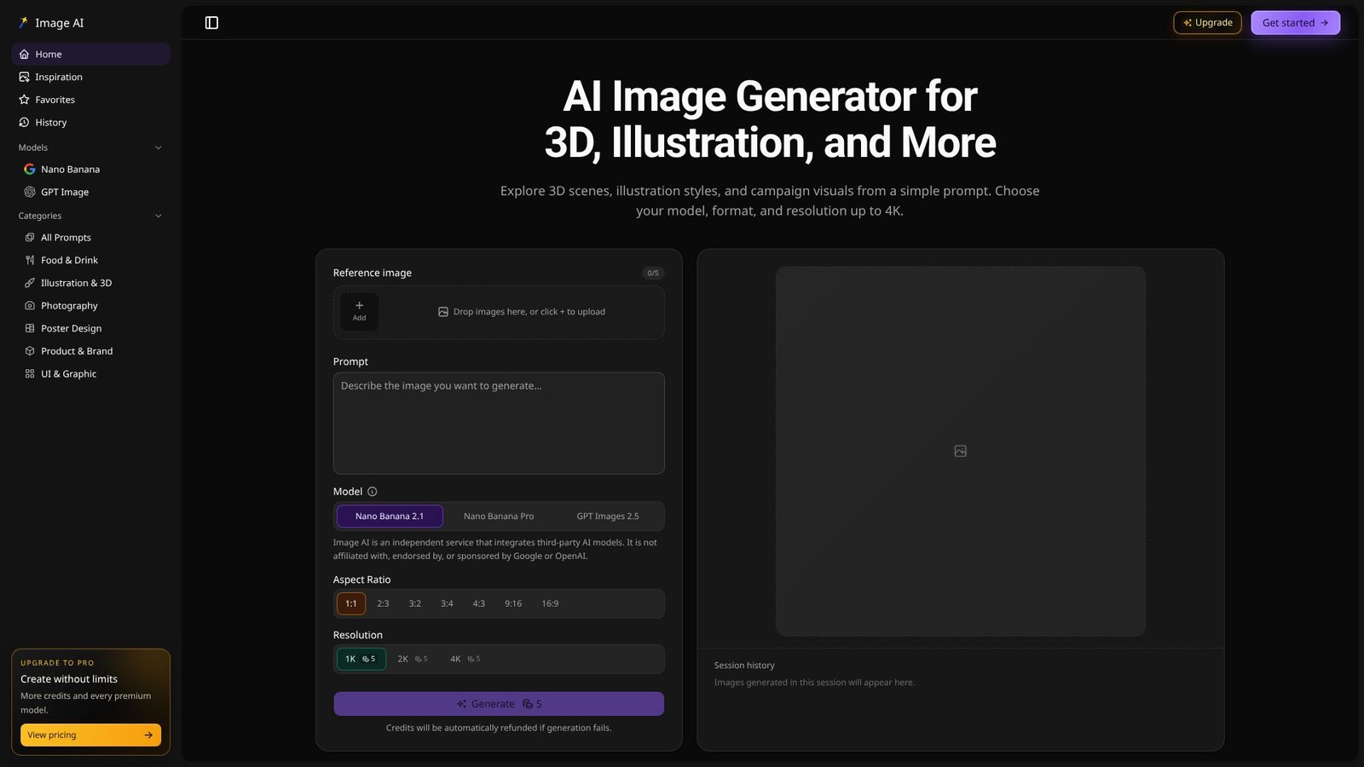Click the 'Create without limits' upgrade card text
Viewport: 1364px width, 767px height.
click(x=69, y=679)
